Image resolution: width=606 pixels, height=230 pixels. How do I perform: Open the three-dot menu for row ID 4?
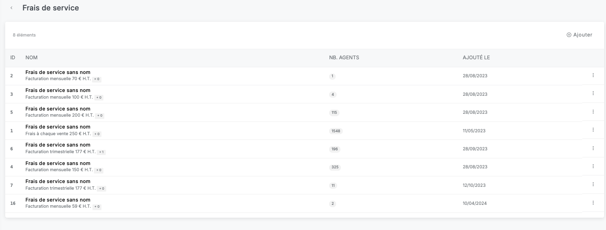point(593,166)
